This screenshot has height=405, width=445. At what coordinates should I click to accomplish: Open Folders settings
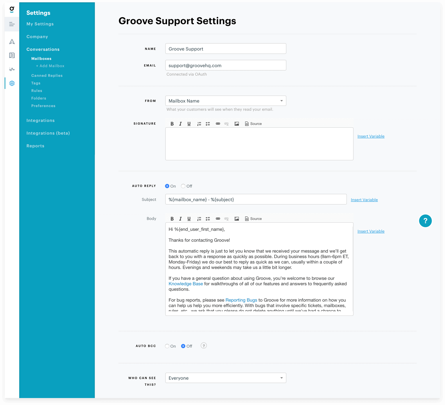[x=39, y=98]
